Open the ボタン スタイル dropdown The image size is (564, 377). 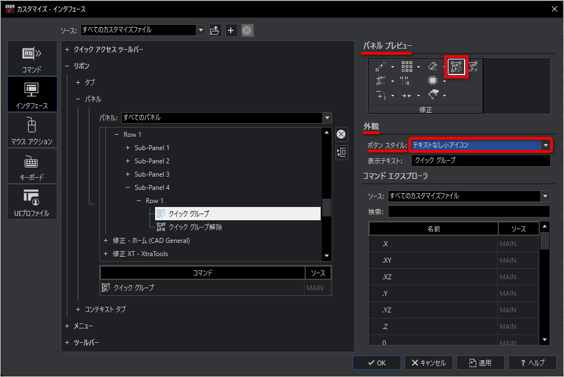480,145
